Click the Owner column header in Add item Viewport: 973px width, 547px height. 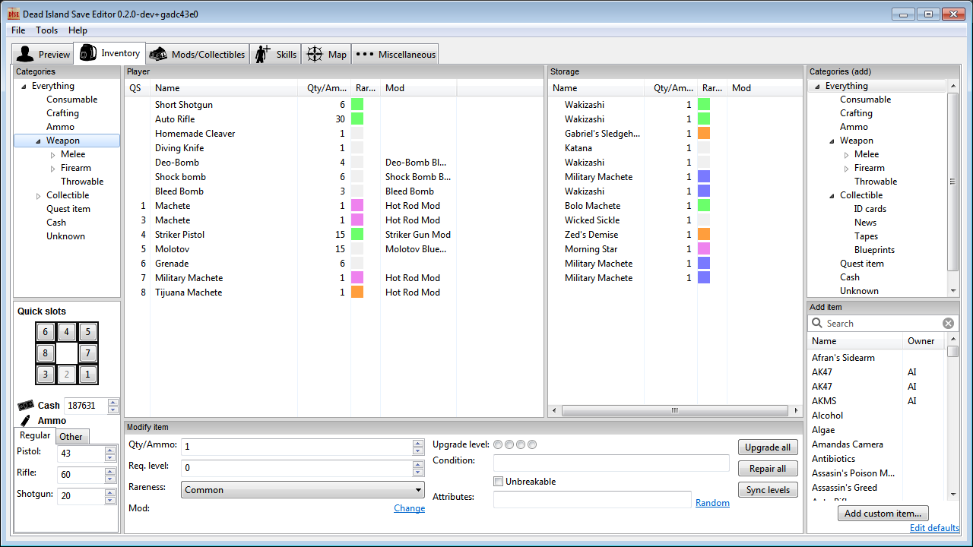924,341
